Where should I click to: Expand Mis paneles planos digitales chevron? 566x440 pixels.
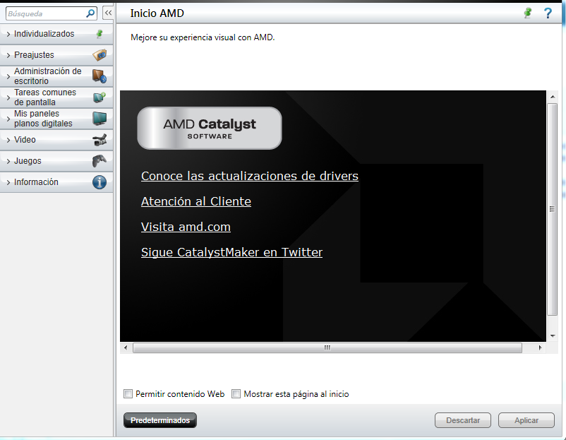(x=8, y=119)
